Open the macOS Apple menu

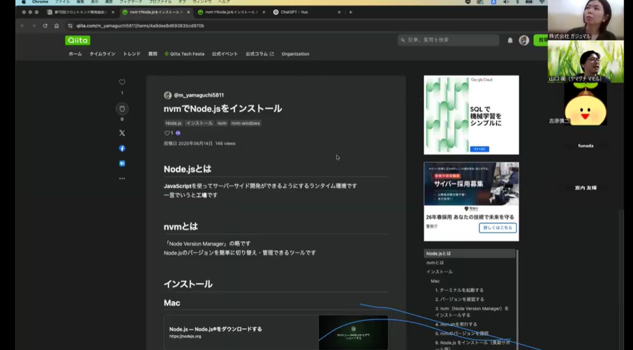pos(23,2)
